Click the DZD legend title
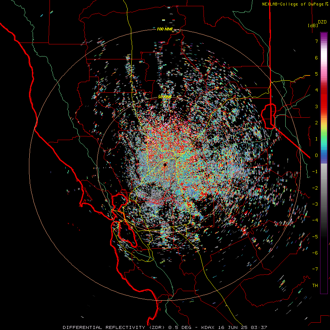This screenshot has height=330, width=330. coord(322,22)
